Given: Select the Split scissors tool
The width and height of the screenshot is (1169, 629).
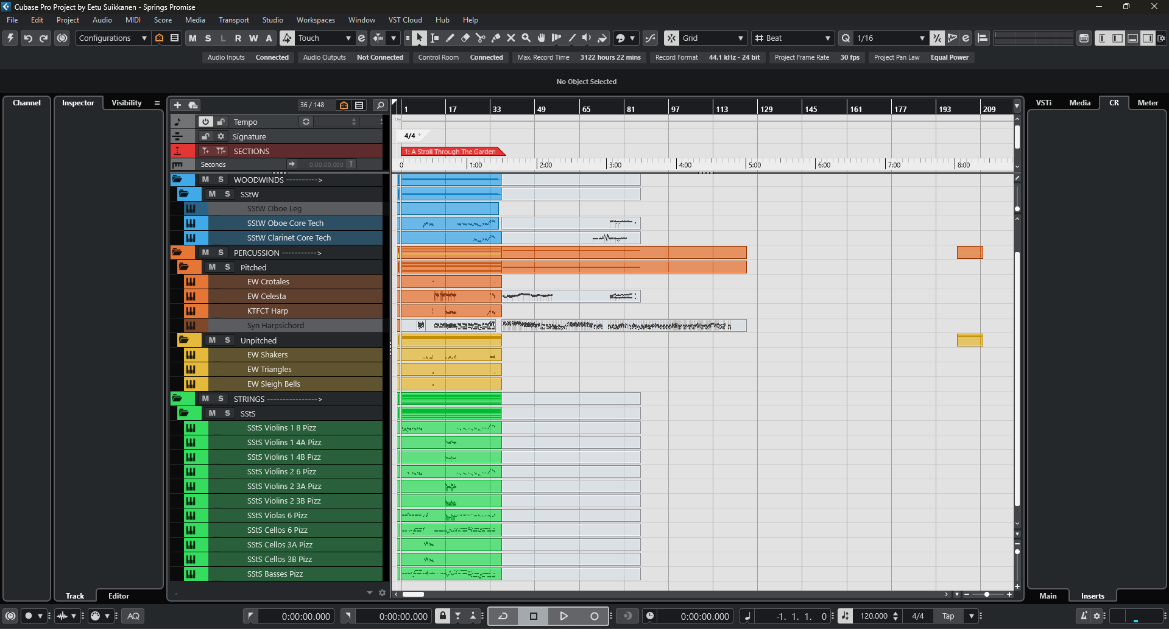Looking at the screenshot, I should (480, 38).
